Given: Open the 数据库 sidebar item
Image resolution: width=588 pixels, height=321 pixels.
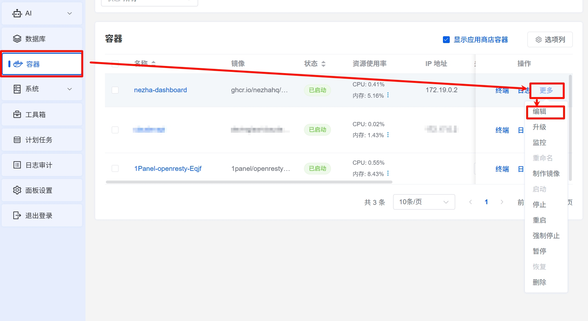Looking at the screenshot, I should pyautogui.click(x=42, y=39).
